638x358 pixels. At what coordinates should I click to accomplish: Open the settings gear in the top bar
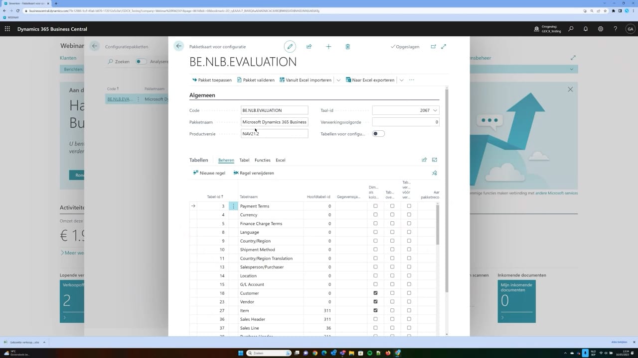601,29
